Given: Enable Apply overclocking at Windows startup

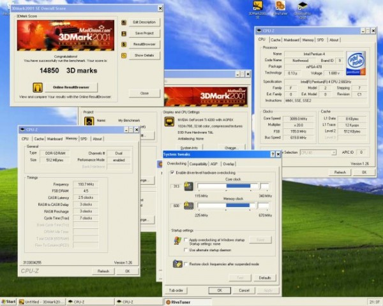Looking at the screenshot, I should pos(186,240).
